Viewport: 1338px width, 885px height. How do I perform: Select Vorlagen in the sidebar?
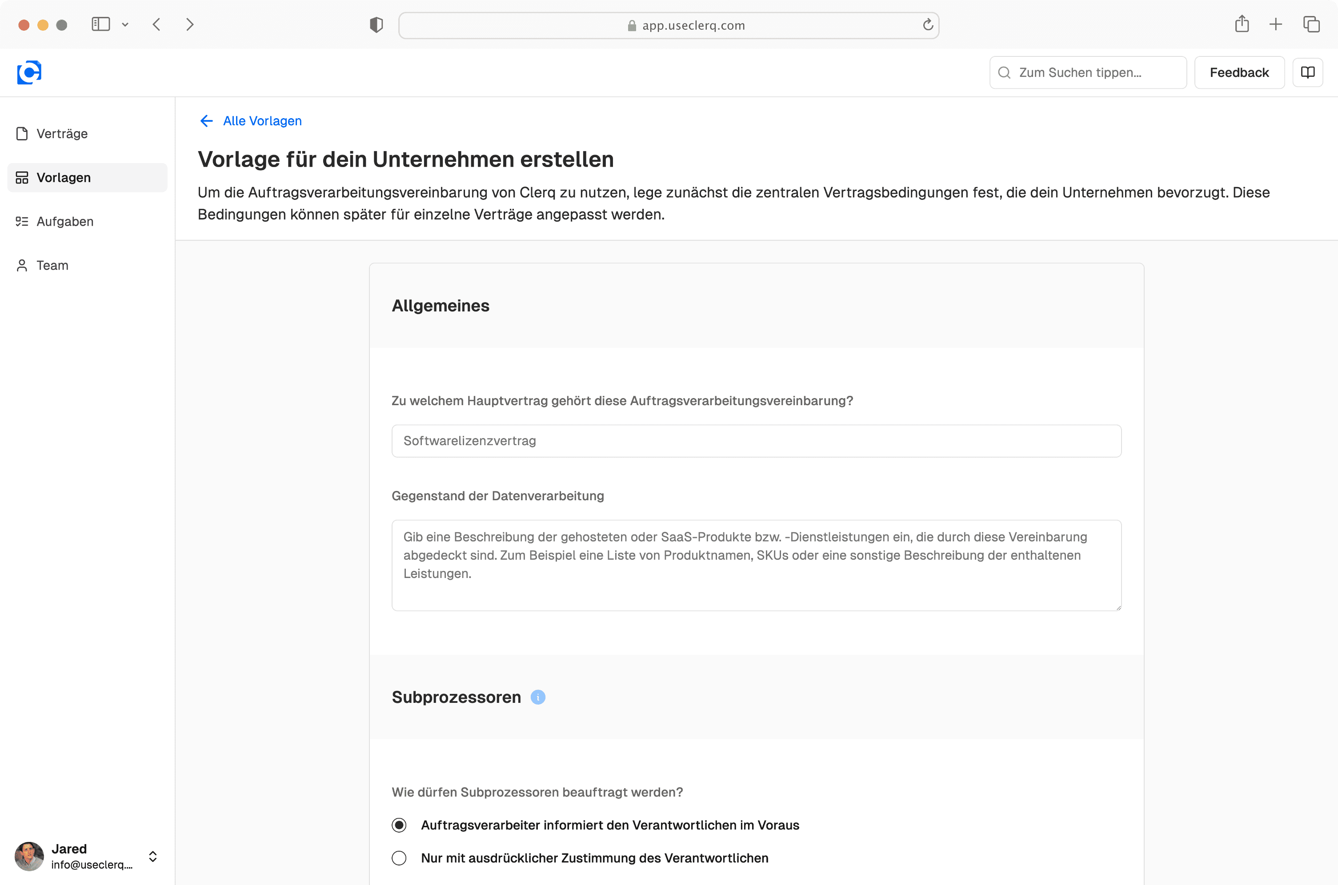pos(63,177)
